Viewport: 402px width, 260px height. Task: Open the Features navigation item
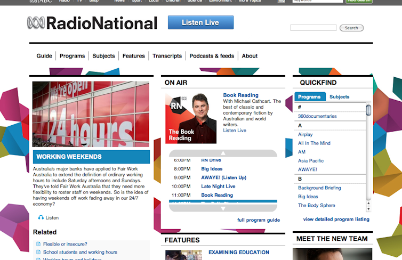pos(134,56)
